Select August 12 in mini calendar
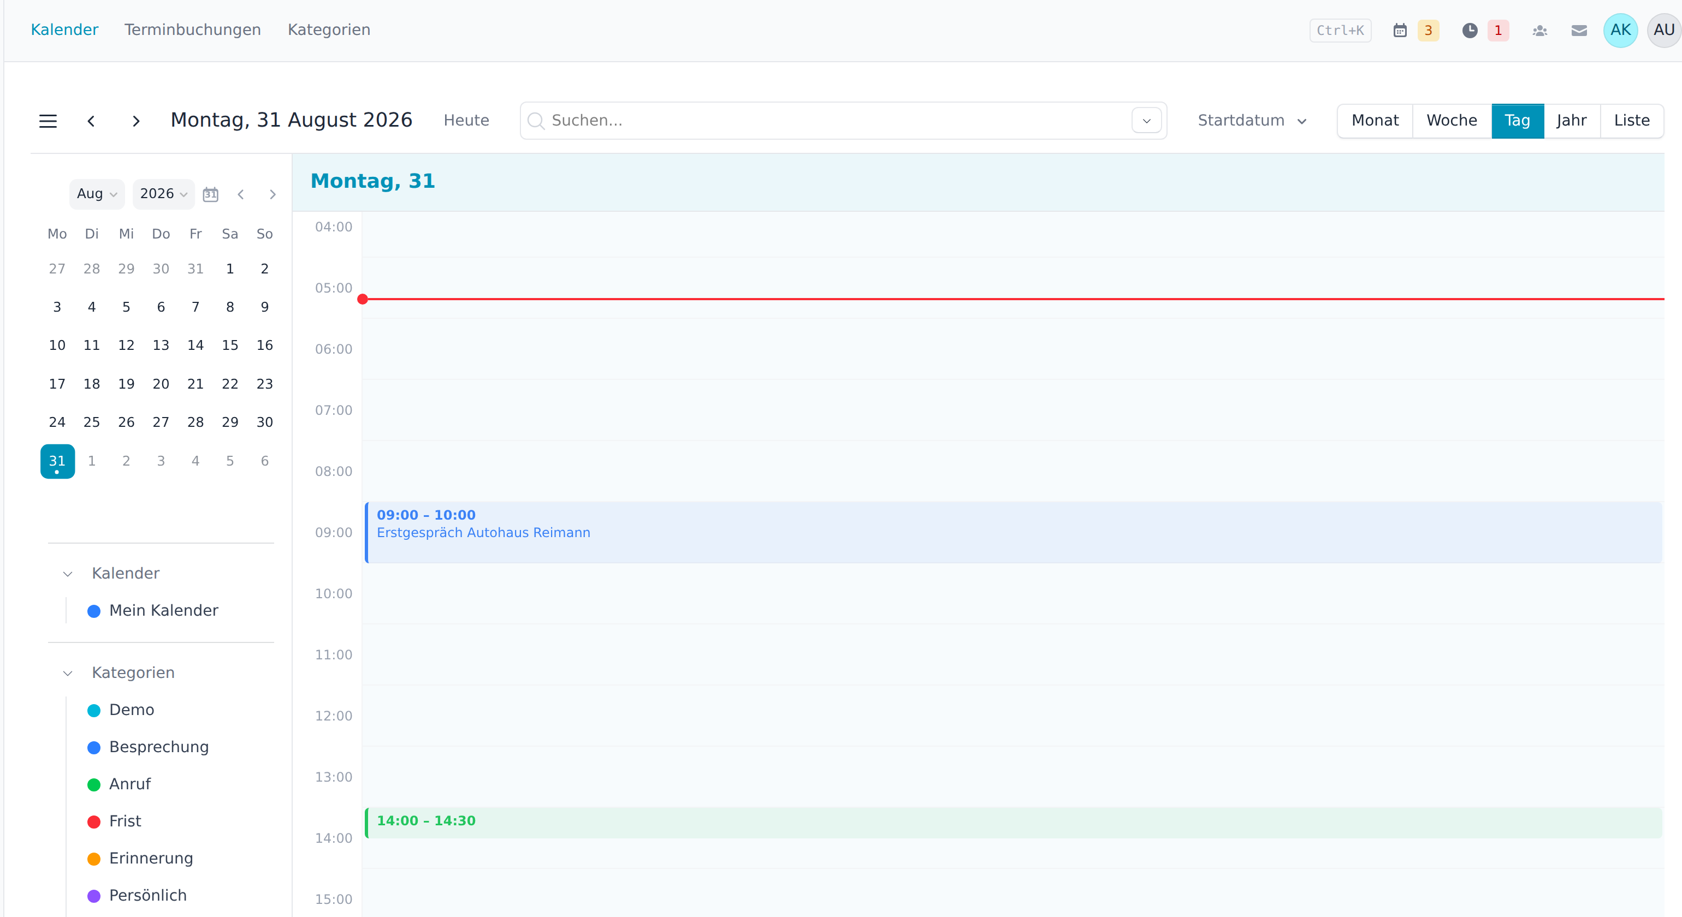The height and width of the screenshot is (917, 1682). click(126, 346)
